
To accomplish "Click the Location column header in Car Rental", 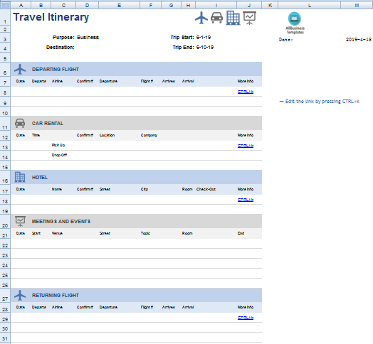I will (x=107, y=135).
